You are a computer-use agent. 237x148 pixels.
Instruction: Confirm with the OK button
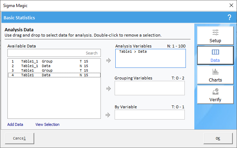coord(218,138)
